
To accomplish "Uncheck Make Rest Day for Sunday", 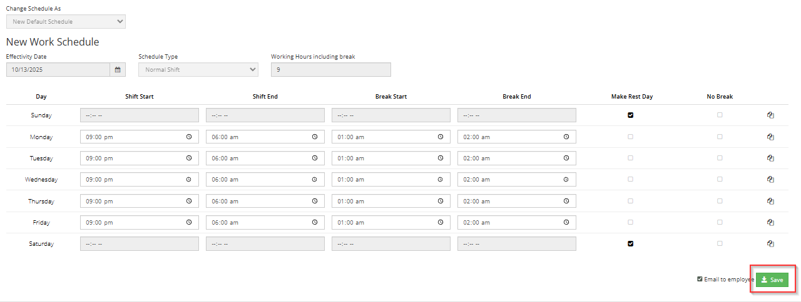I will (630, 115).
